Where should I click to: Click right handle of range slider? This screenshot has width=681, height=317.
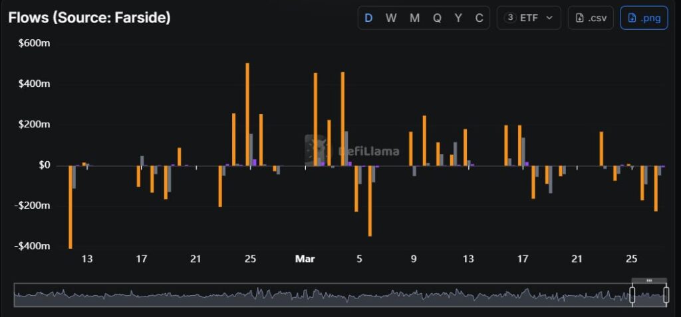666,295
